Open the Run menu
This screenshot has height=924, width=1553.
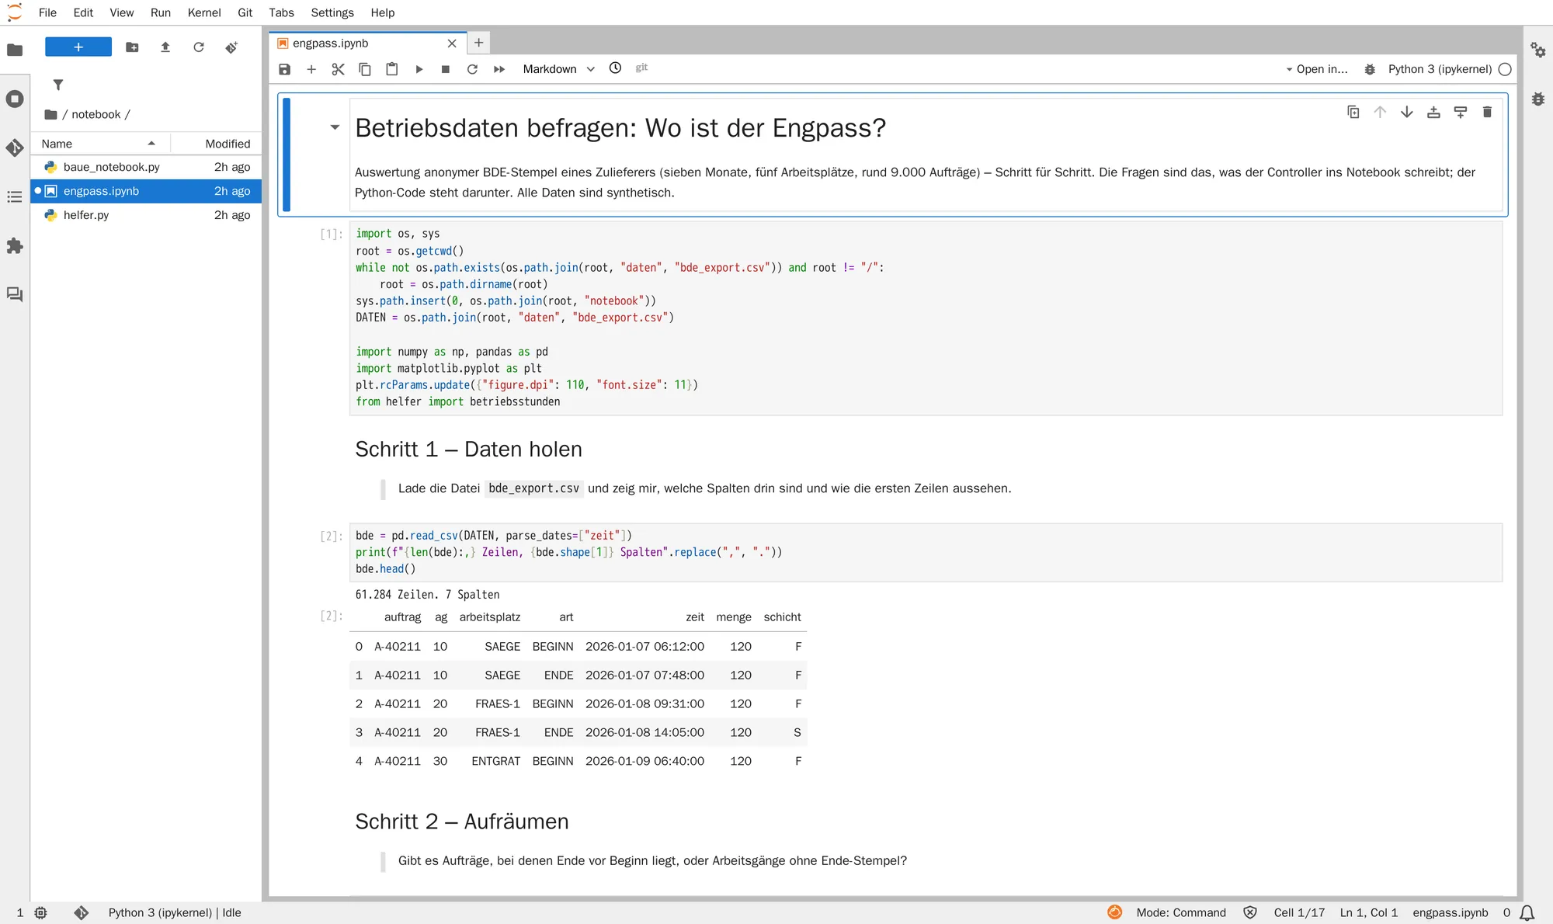click(x=161, y=12)
